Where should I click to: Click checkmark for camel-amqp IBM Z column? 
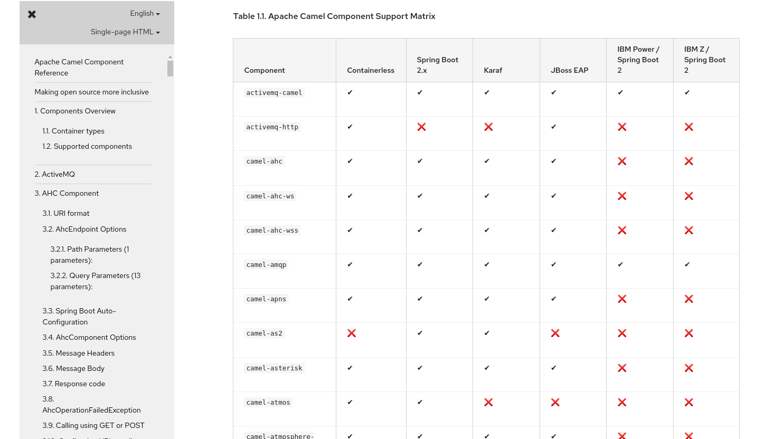tap(687, 264)
